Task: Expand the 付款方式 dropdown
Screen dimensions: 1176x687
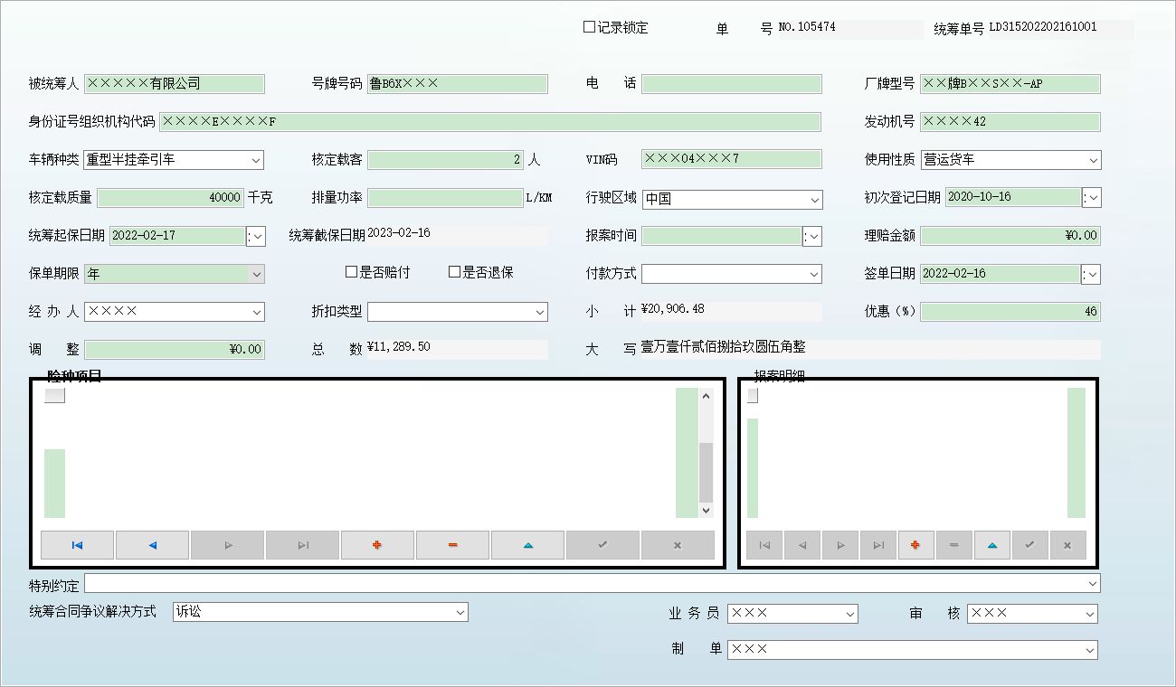Action: click(814, 274)
